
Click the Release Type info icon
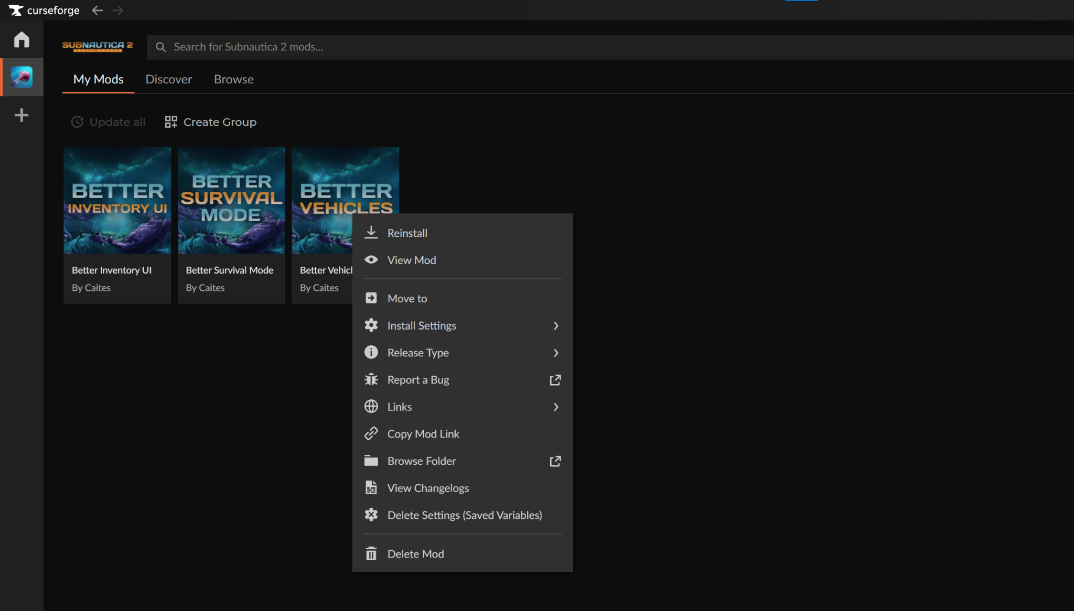click(x=371, y=352)
